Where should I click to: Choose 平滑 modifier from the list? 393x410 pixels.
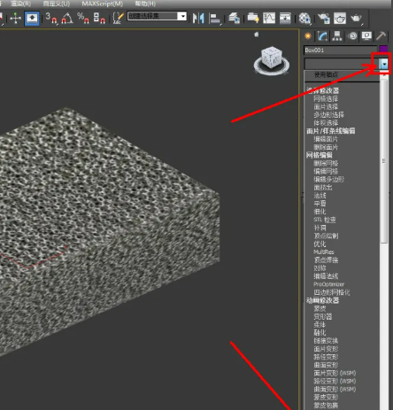click(320, 204)
